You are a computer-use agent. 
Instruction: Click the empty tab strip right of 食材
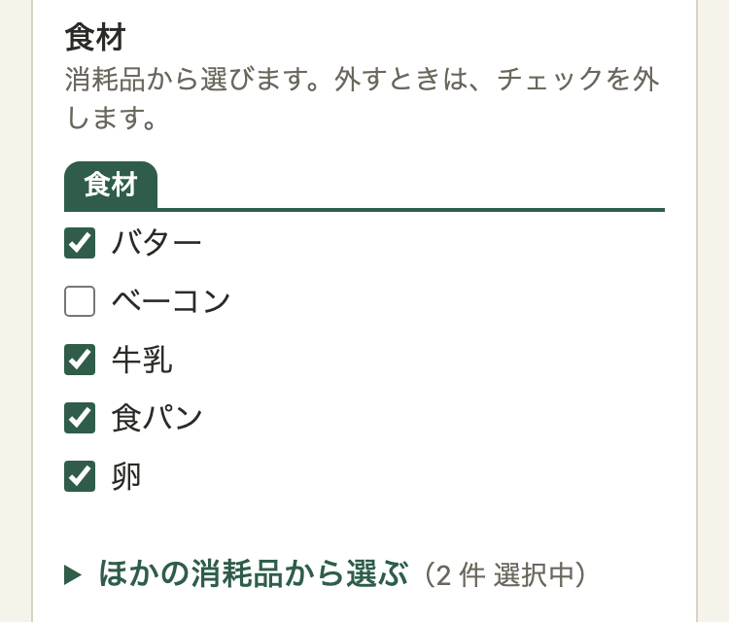tap(411, 185)
